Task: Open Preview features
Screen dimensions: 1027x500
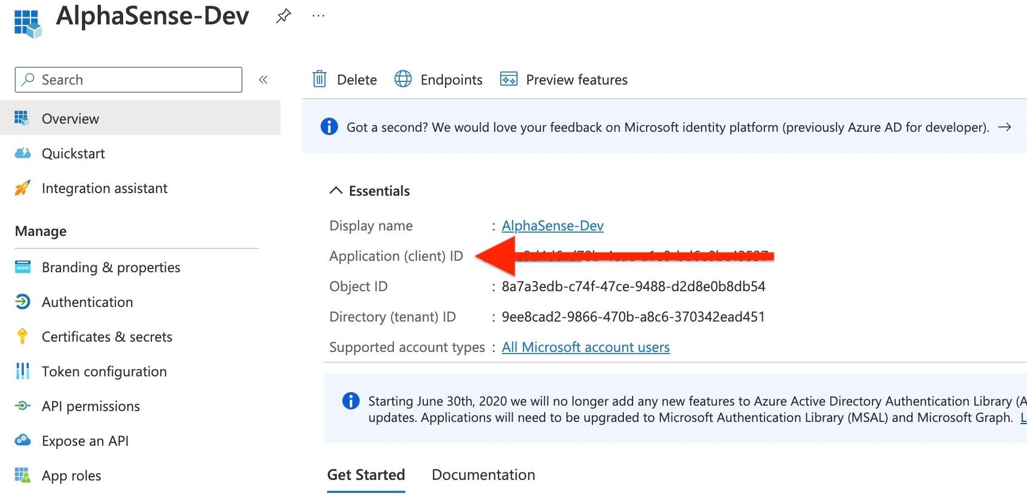Action: click(x=564, y=80)
